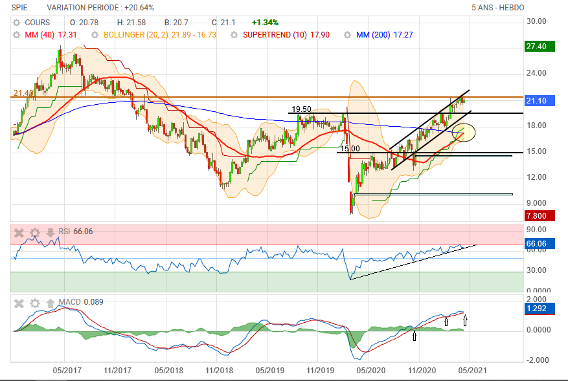
Task: Click the 7.800 red low price tag
Action: click(x=540, y=216)
